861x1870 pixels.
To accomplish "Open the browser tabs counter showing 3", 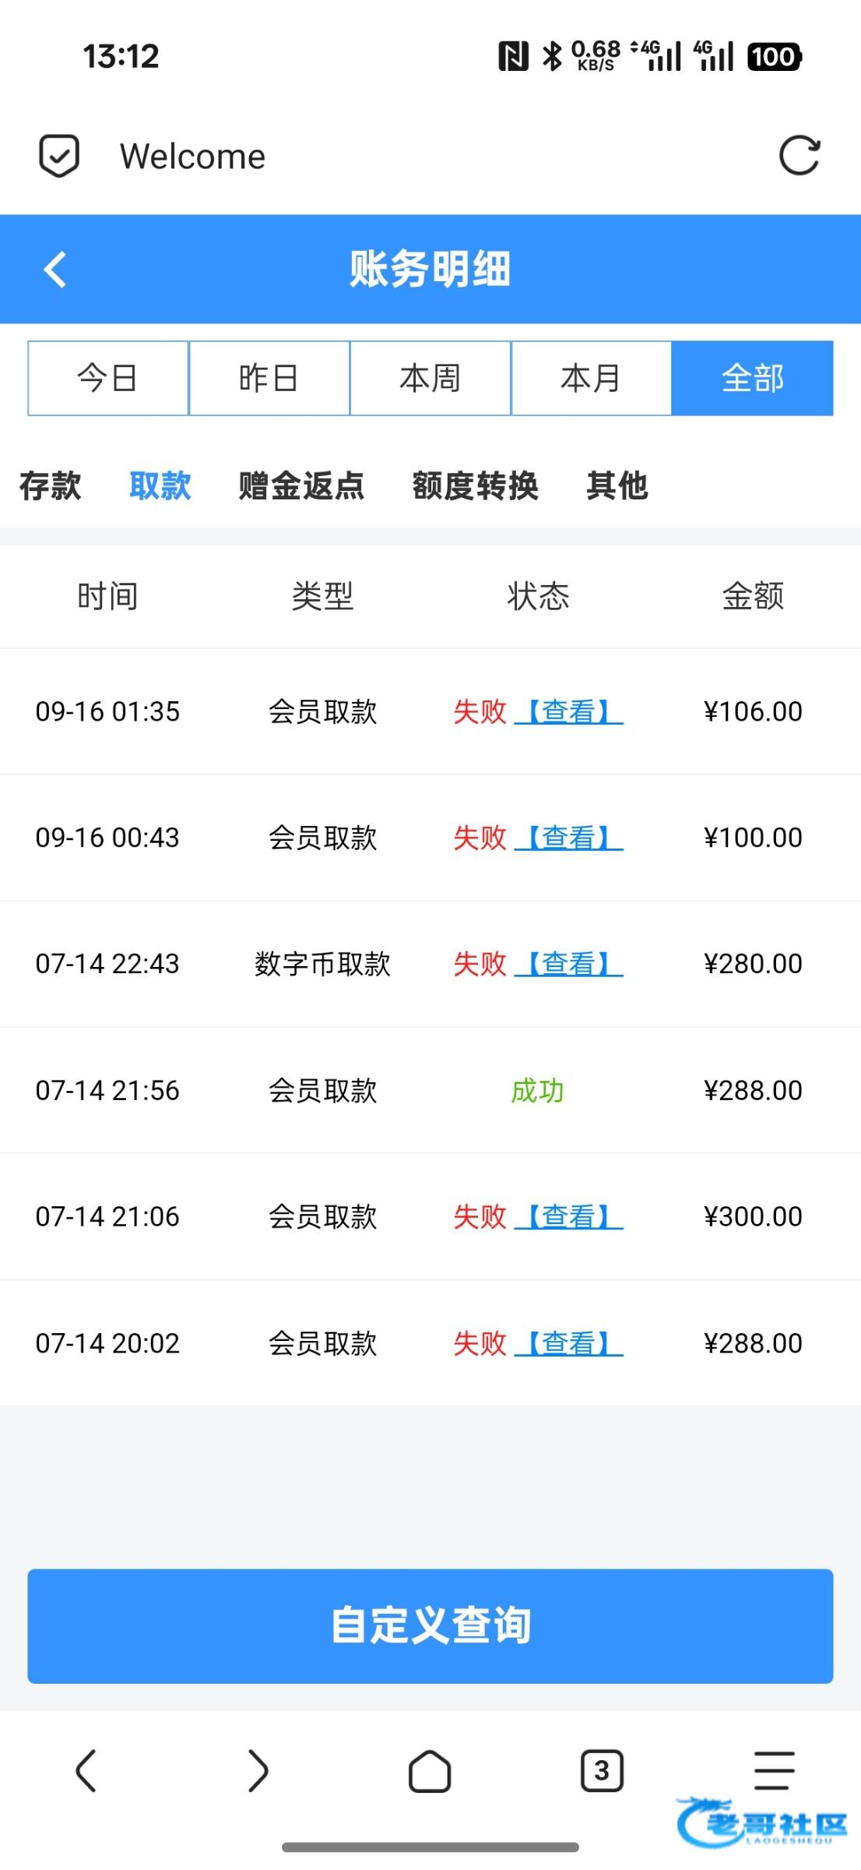I will coord(602,1770).
